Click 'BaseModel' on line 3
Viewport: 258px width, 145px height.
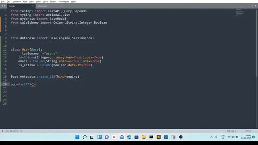point(58,19)
